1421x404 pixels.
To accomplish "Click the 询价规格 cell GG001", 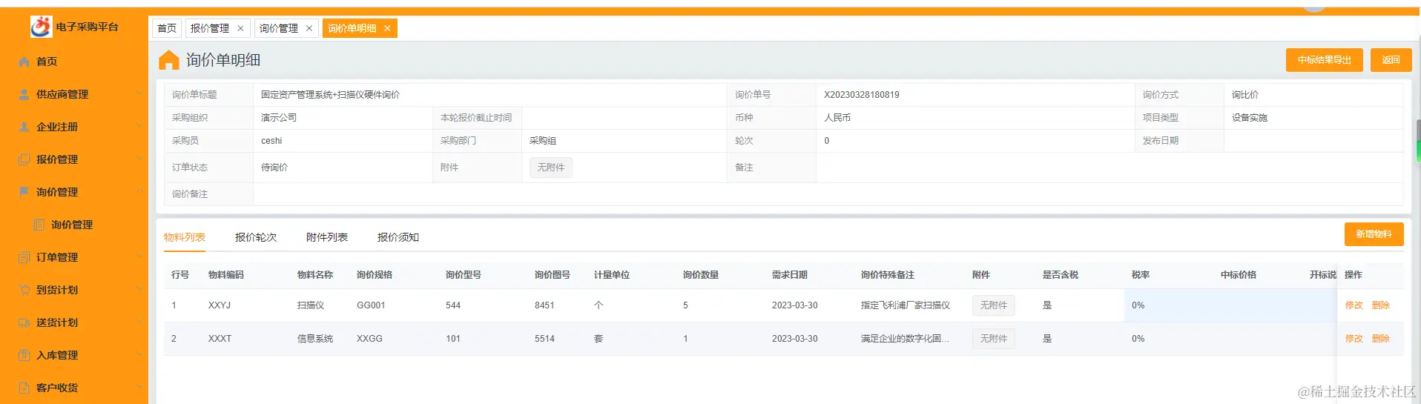I will tap(371, 305).
